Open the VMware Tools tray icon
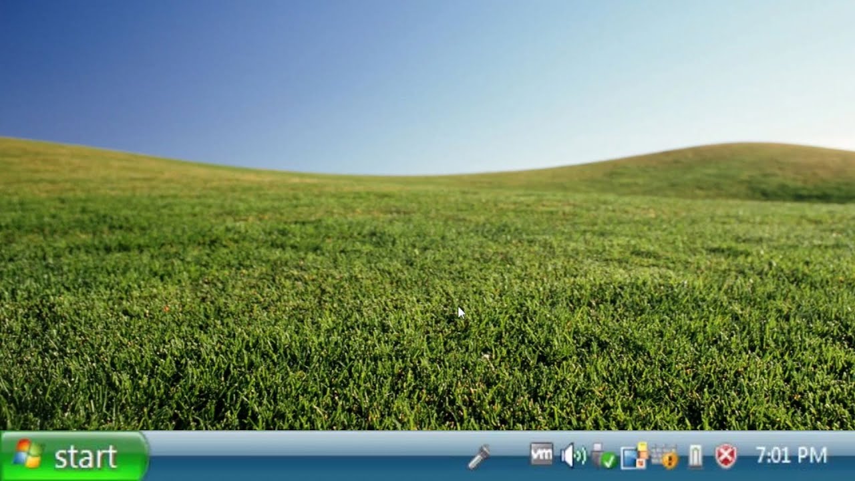This screenshot has height=481, width=855. 542,454
